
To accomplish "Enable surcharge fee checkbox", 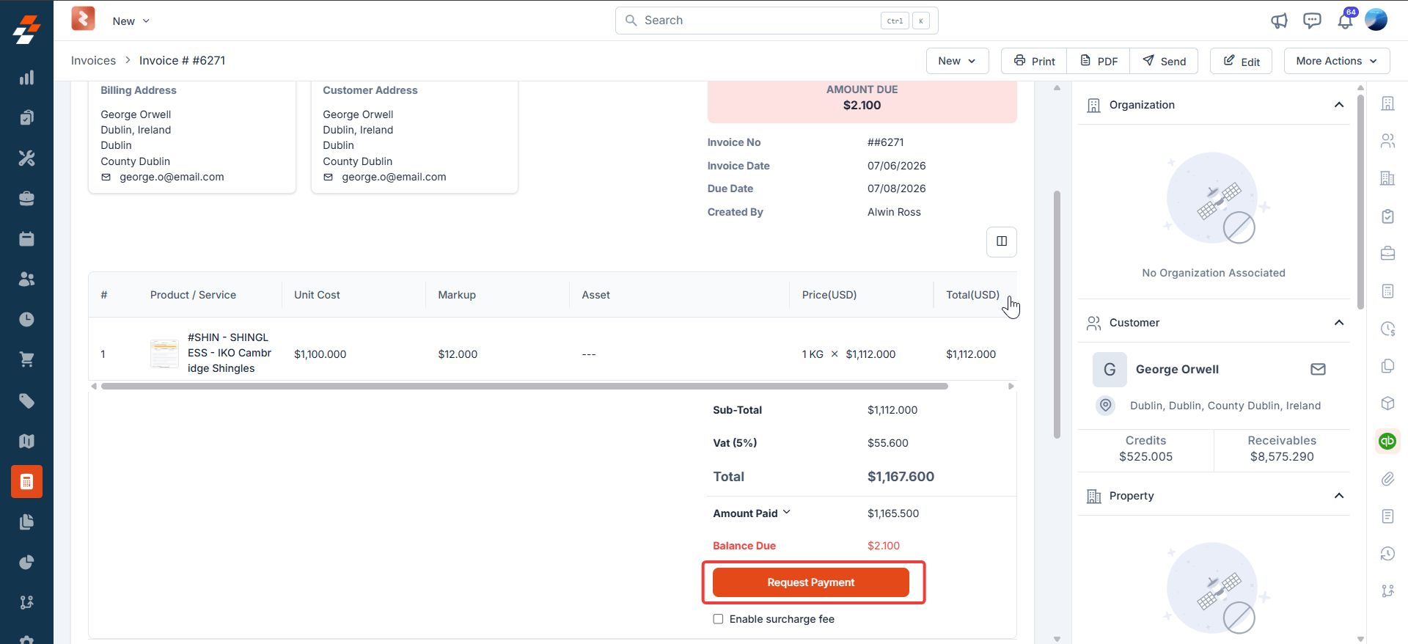I will coord(718,619).
